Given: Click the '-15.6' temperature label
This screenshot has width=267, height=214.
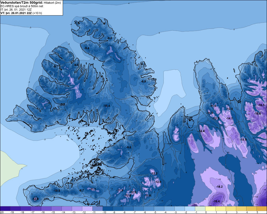Looking at the screenshot, I should (x=257, y=114).
